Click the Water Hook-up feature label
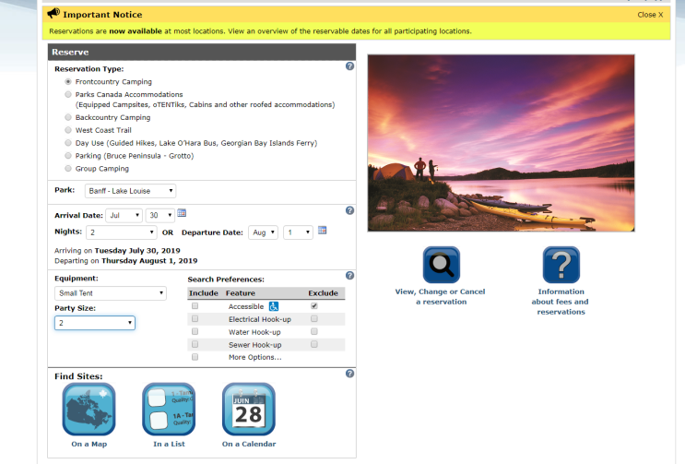685x464 pixels. tap(254, 332)
